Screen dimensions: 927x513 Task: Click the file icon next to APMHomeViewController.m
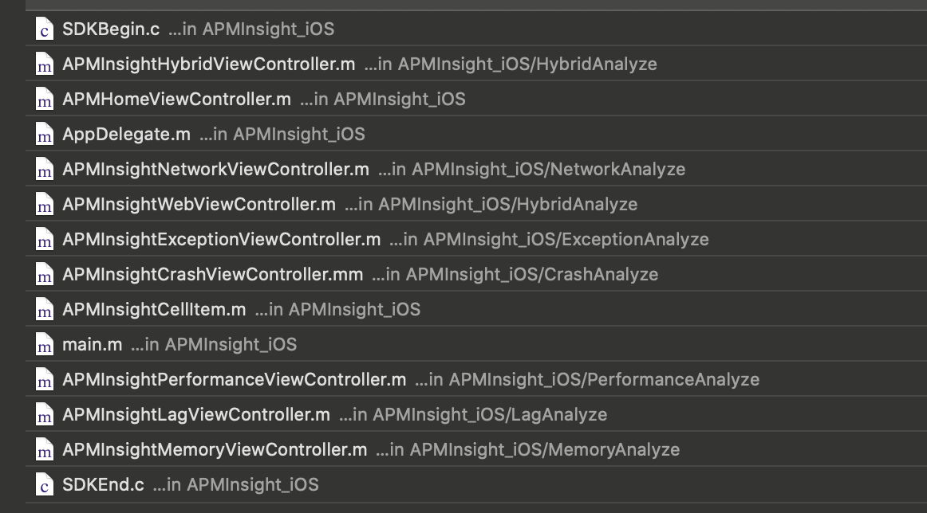[45, 100]
